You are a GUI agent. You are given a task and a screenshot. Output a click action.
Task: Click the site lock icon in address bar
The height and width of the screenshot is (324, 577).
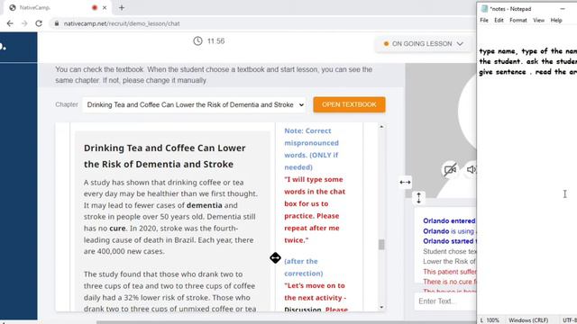pyautogui.click(x=56, y=23)
